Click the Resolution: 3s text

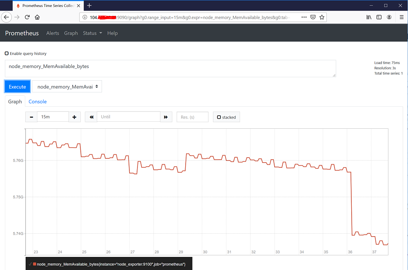[385, 68]
